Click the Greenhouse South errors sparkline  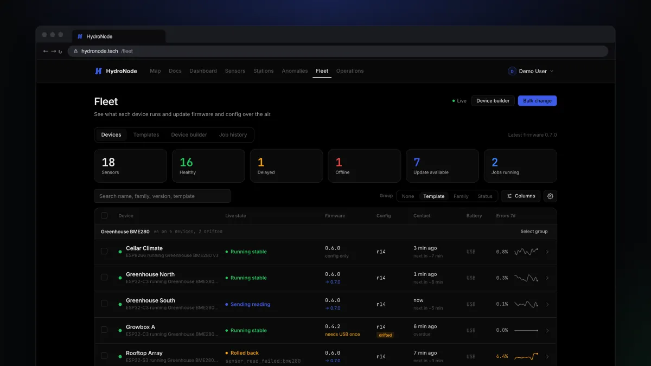coord(526,304)
